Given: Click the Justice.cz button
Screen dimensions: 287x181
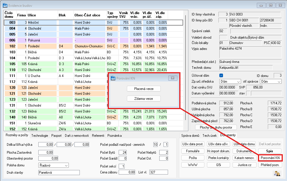Looking at the screenshot, I should coord(244,165).
